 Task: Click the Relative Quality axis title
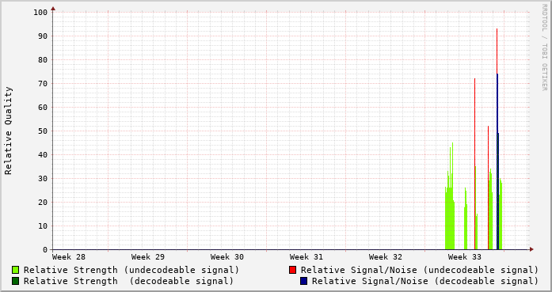coord(8,131)
